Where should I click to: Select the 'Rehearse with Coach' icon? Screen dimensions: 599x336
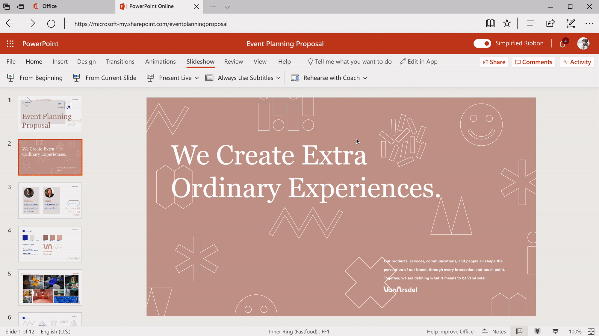coord(296,77)
